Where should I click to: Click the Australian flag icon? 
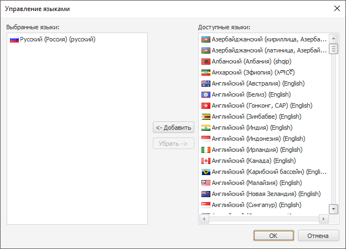206,83
